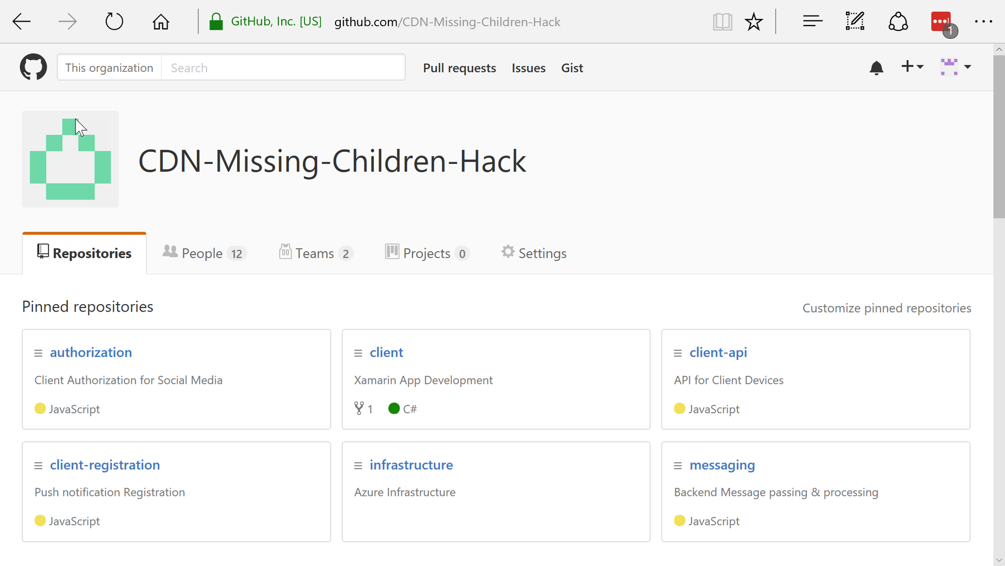This screenshot has height=566, width=1005.
Task: Click the infrastructure repository card
Action: click(496, 491)
